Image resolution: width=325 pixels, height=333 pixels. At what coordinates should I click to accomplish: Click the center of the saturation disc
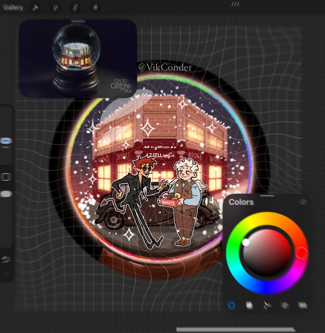(x=267, y=253)
